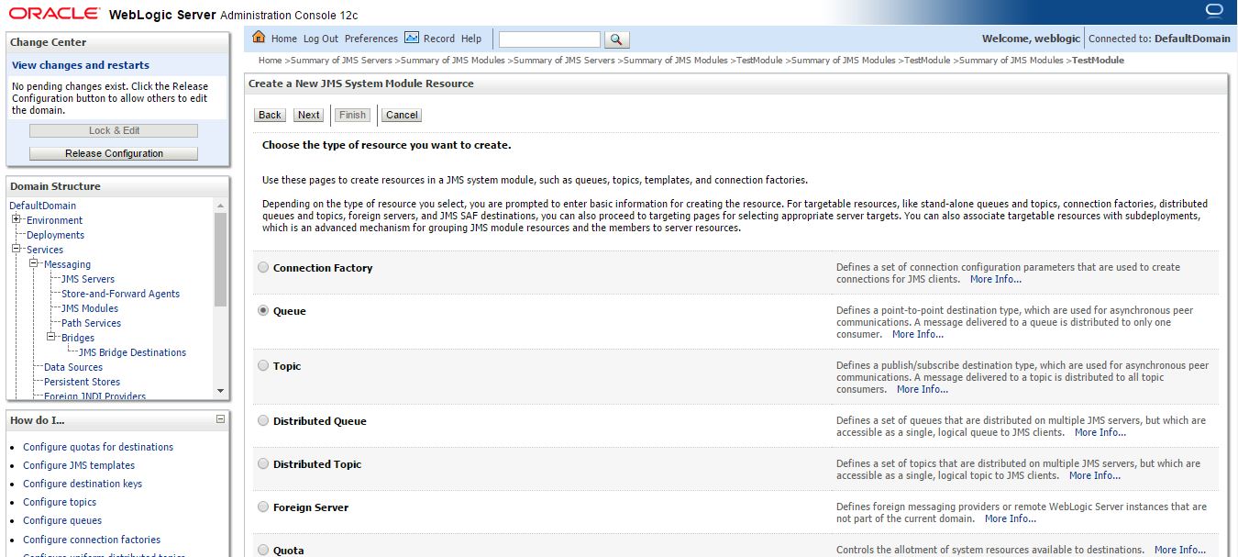Open More Info for Distributed Queue
This screenshot has height=557, width=1238.
tap(1100, 432)
